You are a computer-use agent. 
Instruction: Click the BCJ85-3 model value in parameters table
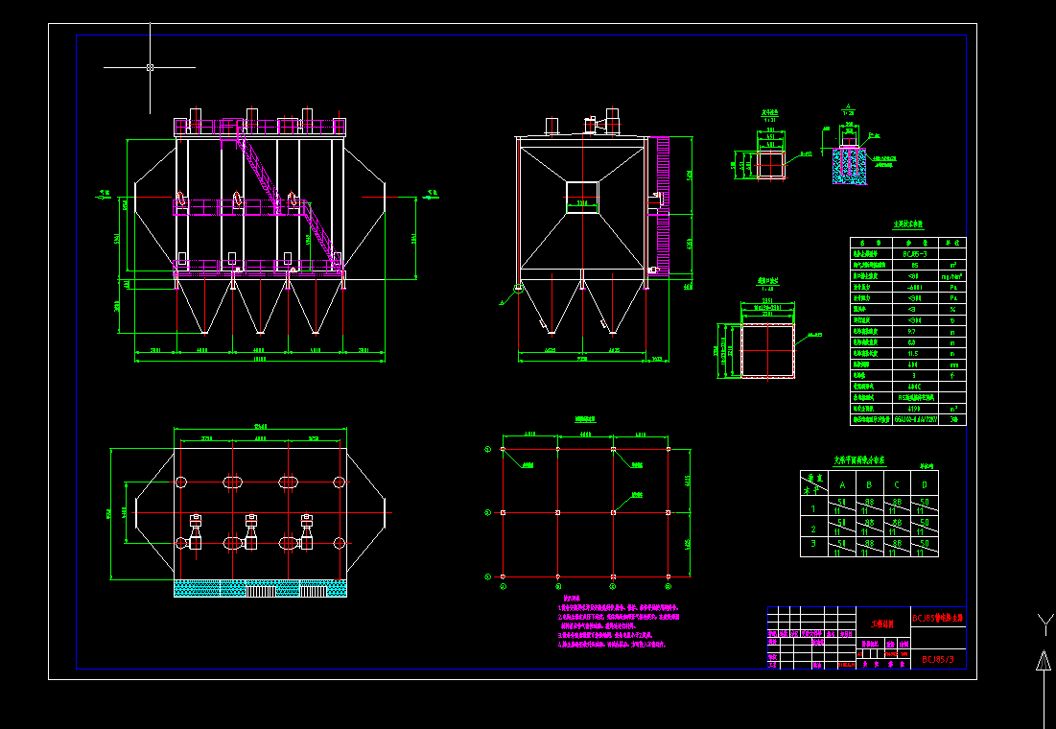[915, 254]
